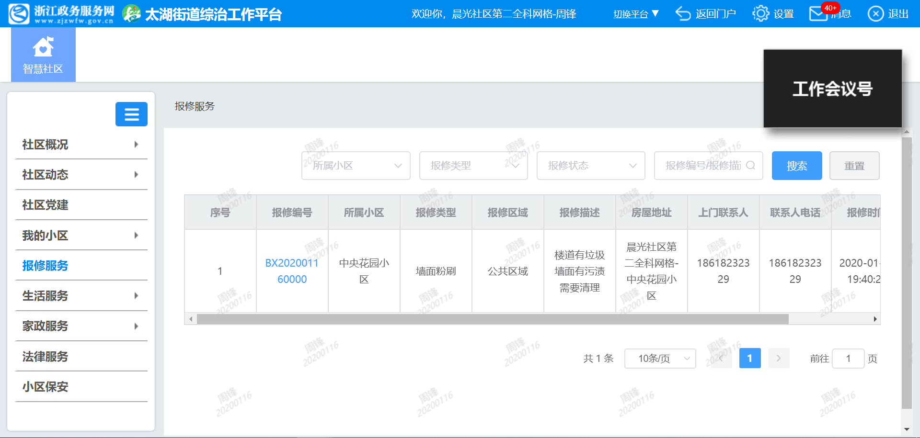Toggle the sidebar hamburger menu button
The image size is (920, 438).
click(x=131, y=114)
